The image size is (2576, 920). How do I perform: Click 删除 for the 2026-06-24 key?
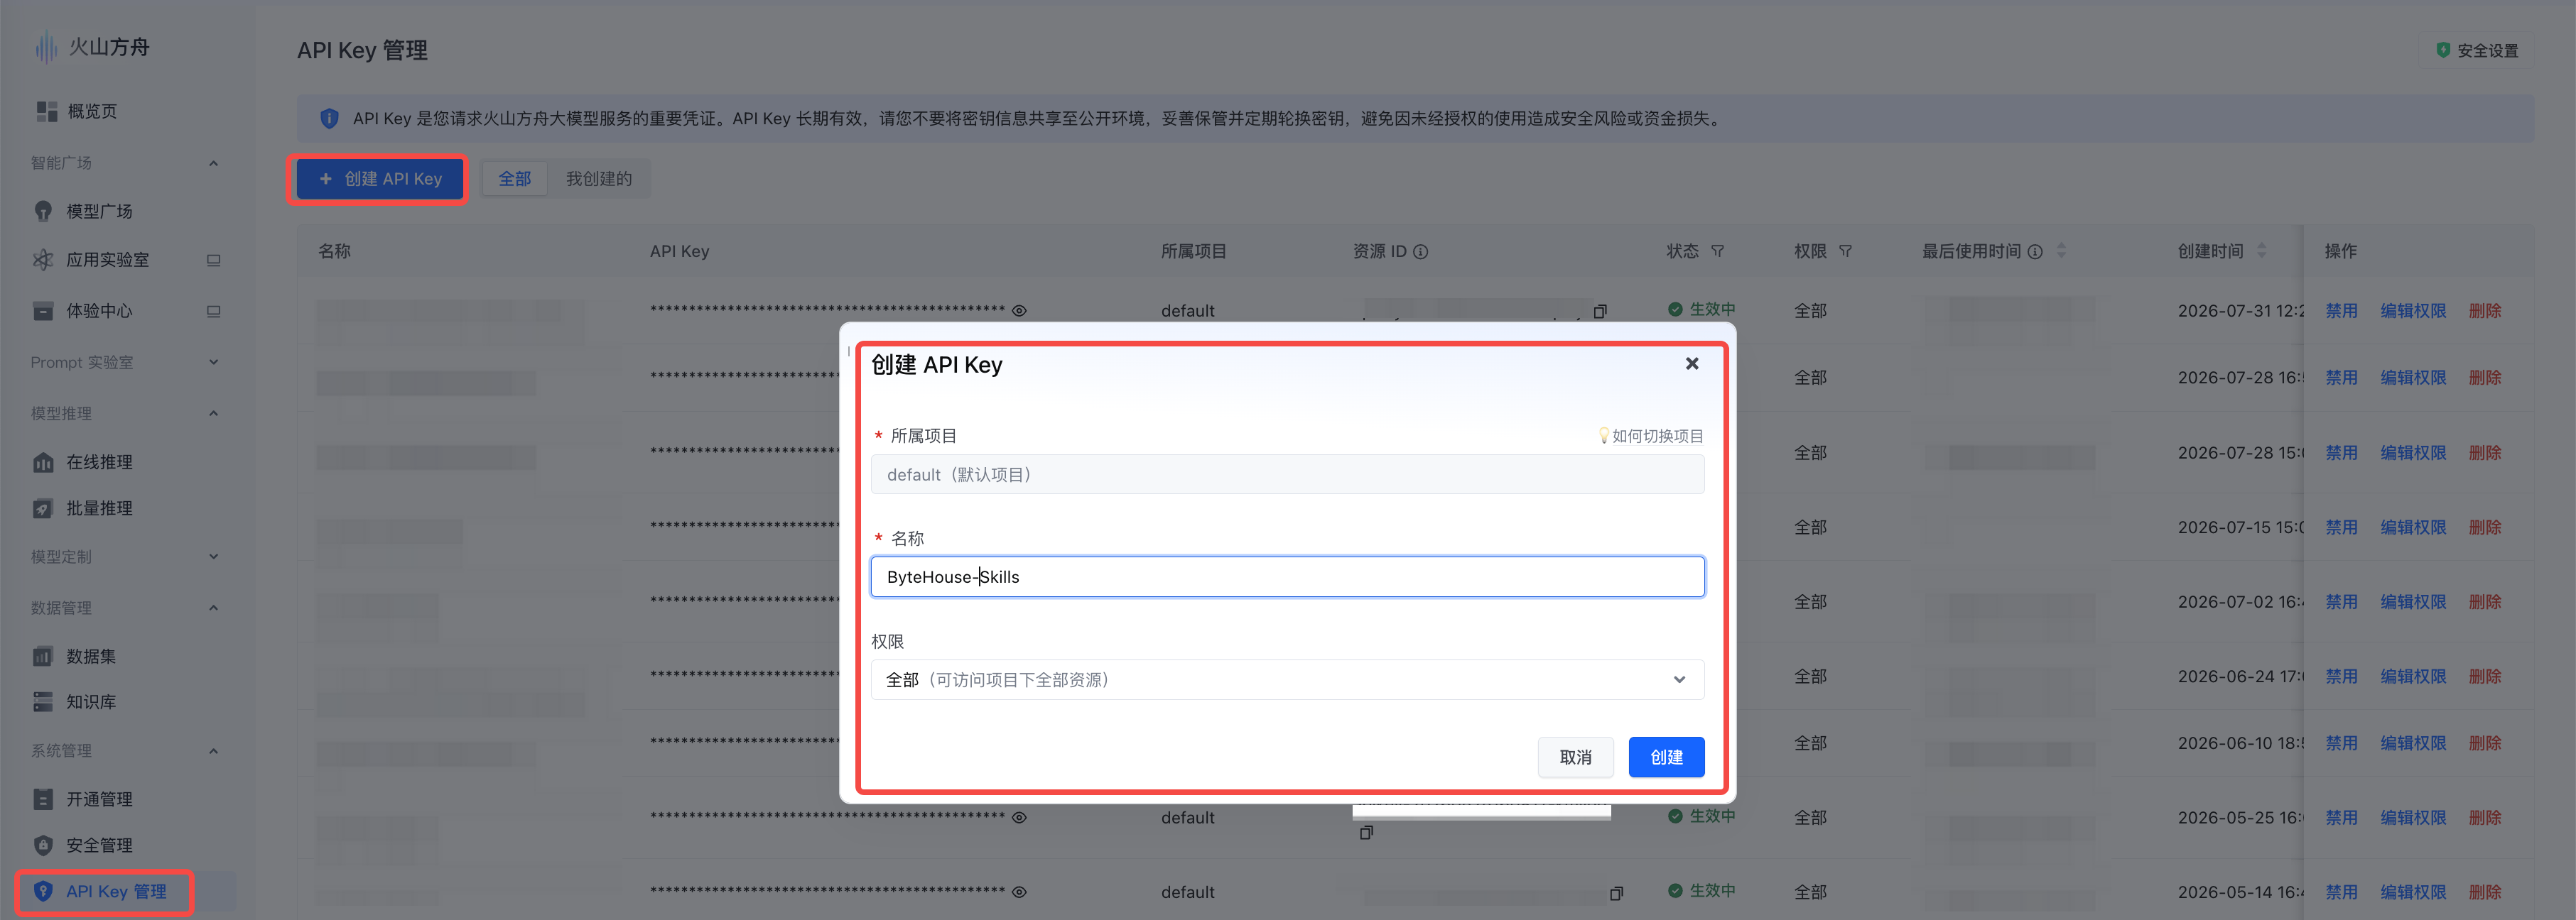2485,677
